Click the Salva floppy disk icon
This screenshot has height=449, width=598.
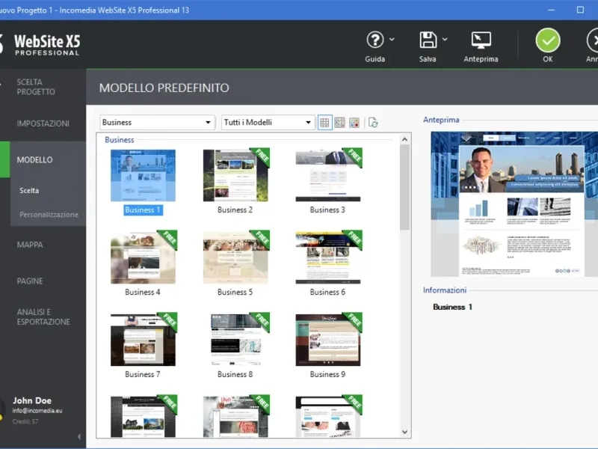[428, 40]
